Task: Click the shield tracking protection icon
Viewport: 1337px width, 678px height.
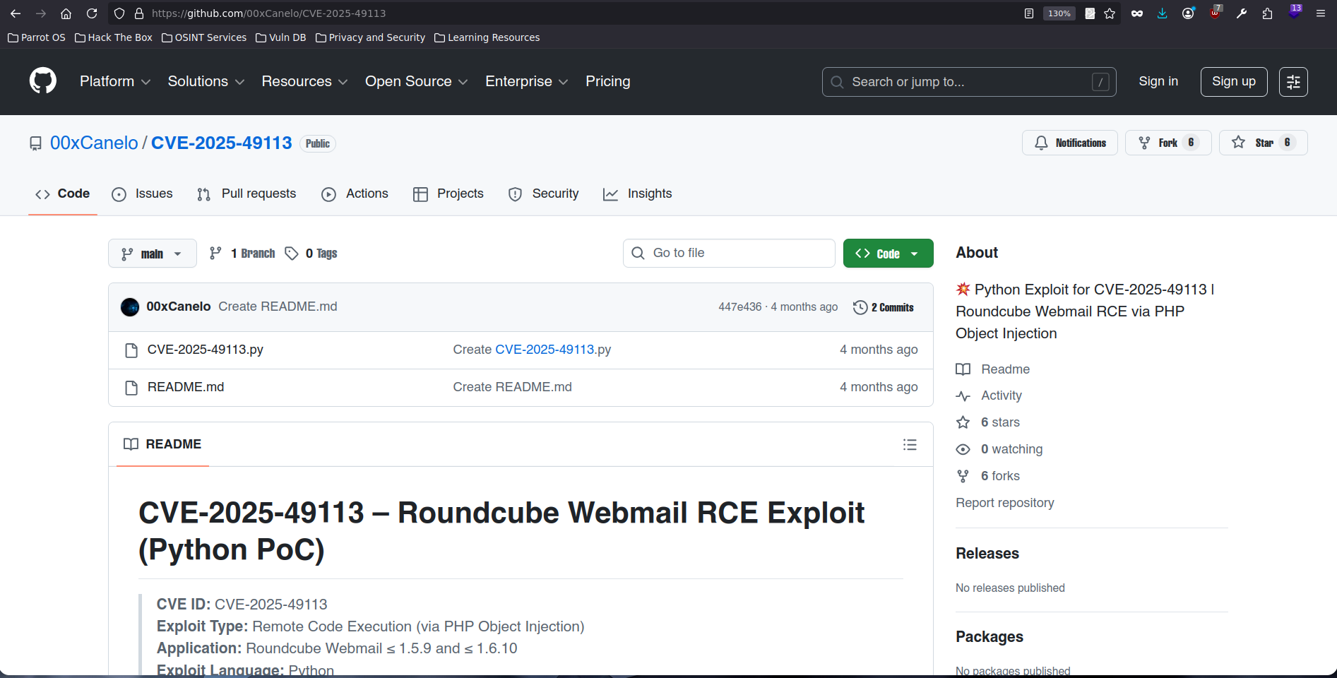Action: (x=119, y=13)
